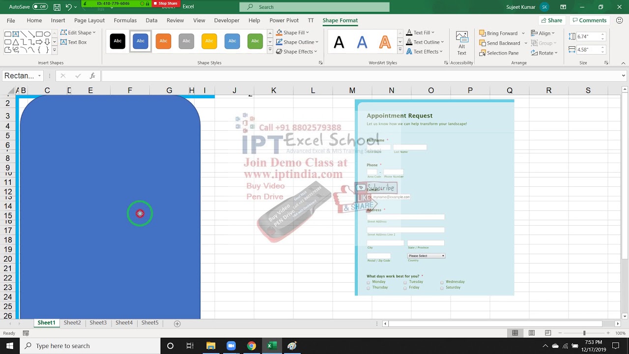Open the Size dialog launcher
Screen dimensions: 629x354
coord(606,63)
